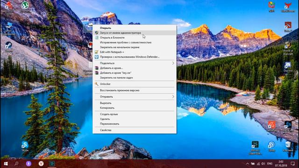Select "Исправление проблем с совместимостью" entry
The height and width of the screenshot is (168, 299).
(135, 42)
